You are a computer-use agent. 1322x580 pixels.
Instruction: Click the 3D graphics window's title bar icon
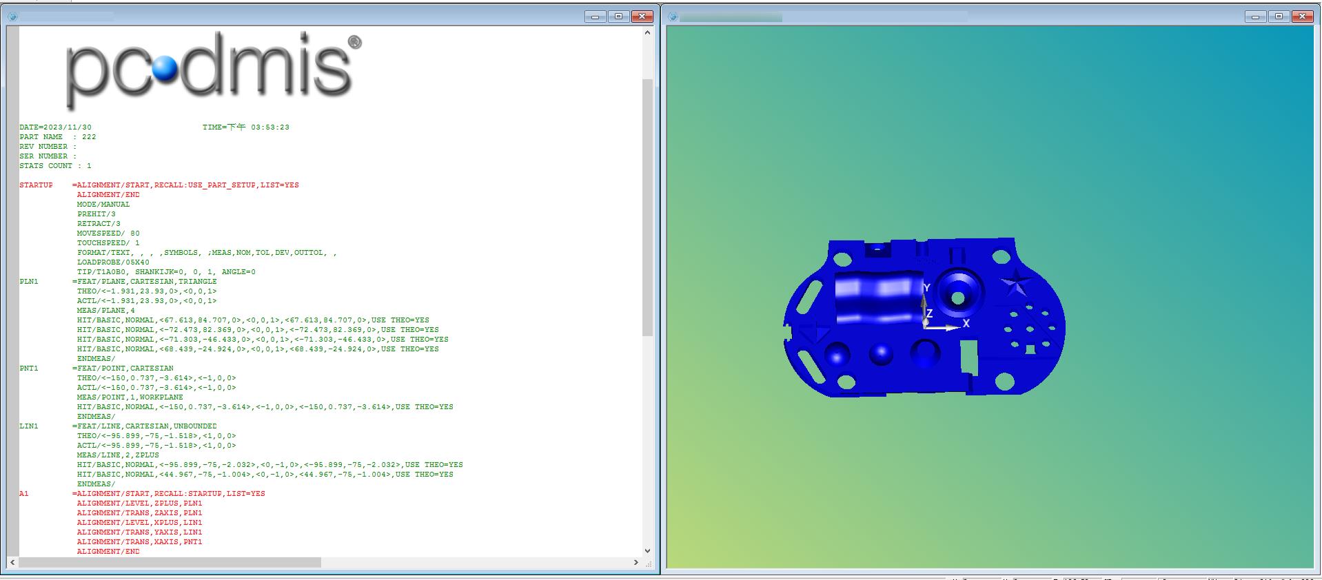(673, 17)
